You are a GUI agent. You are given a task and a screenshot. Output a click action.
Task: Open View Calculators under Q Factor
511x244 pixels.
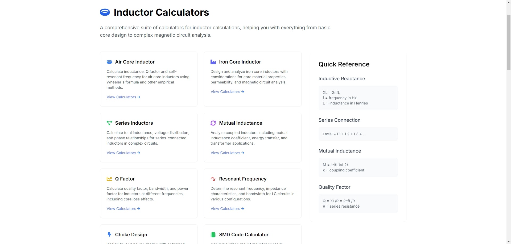[123, 209]
